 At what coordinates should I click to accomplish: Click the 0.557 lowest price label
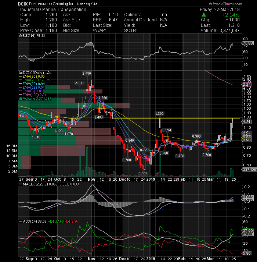[x=143, y=174]
